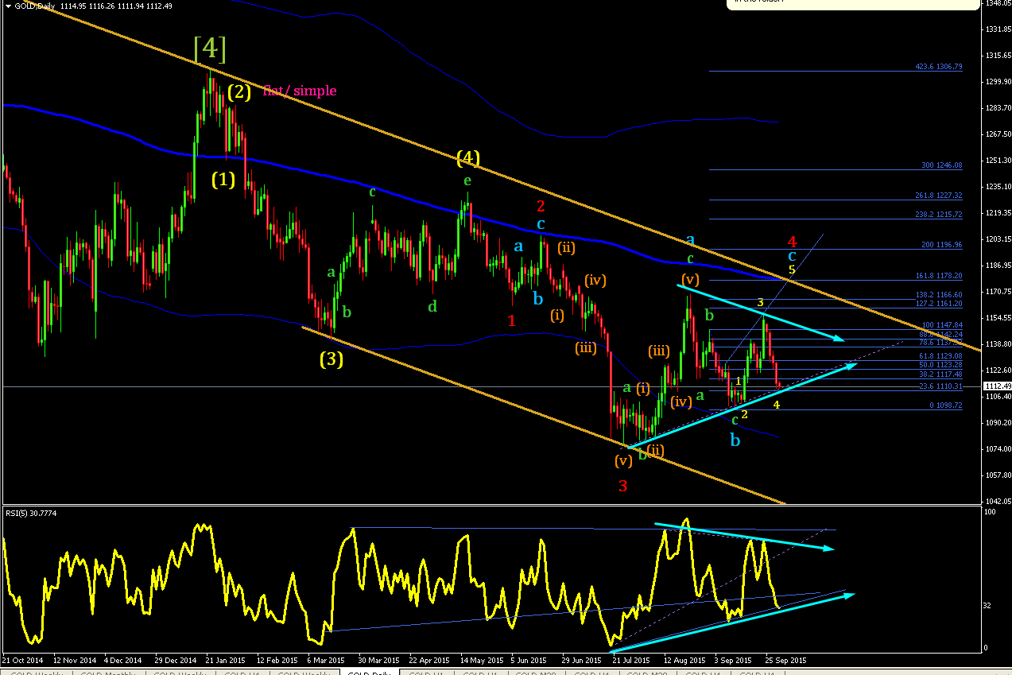Select the yellow (3) wave label
Screen dimensions: 1012x675
[x=332, y=359]
